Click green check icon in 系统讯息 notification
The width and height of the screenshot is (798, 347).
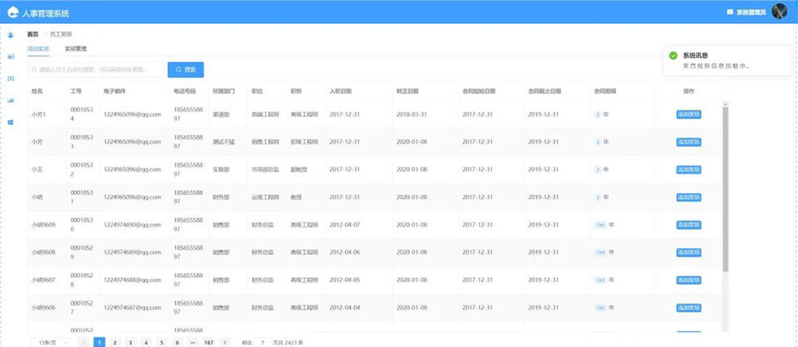673,56
